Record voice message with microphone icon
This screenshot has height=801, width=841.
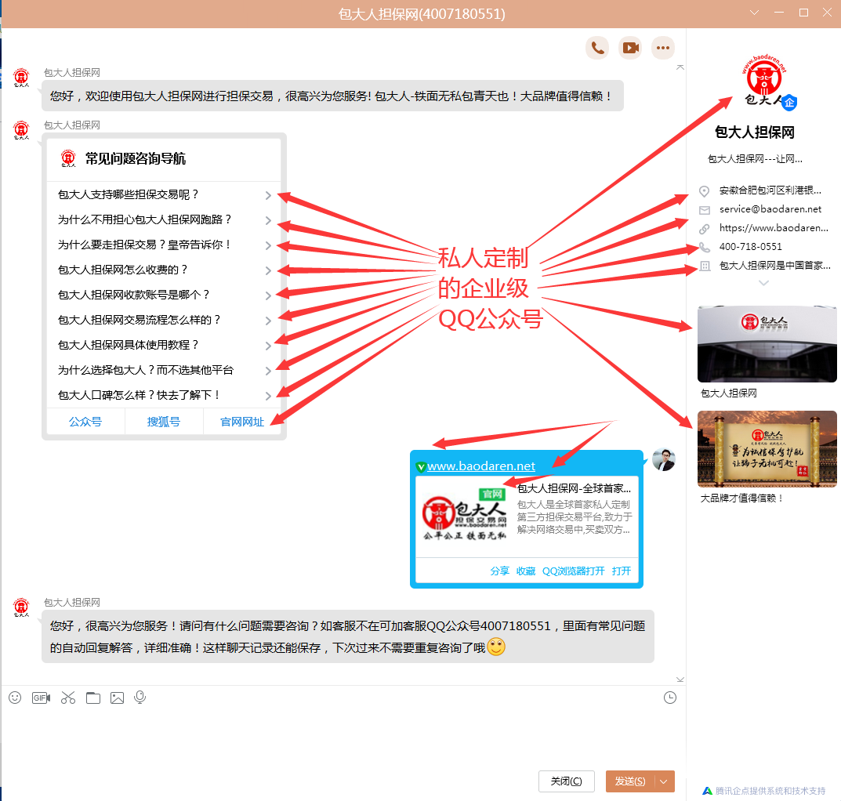140,698
